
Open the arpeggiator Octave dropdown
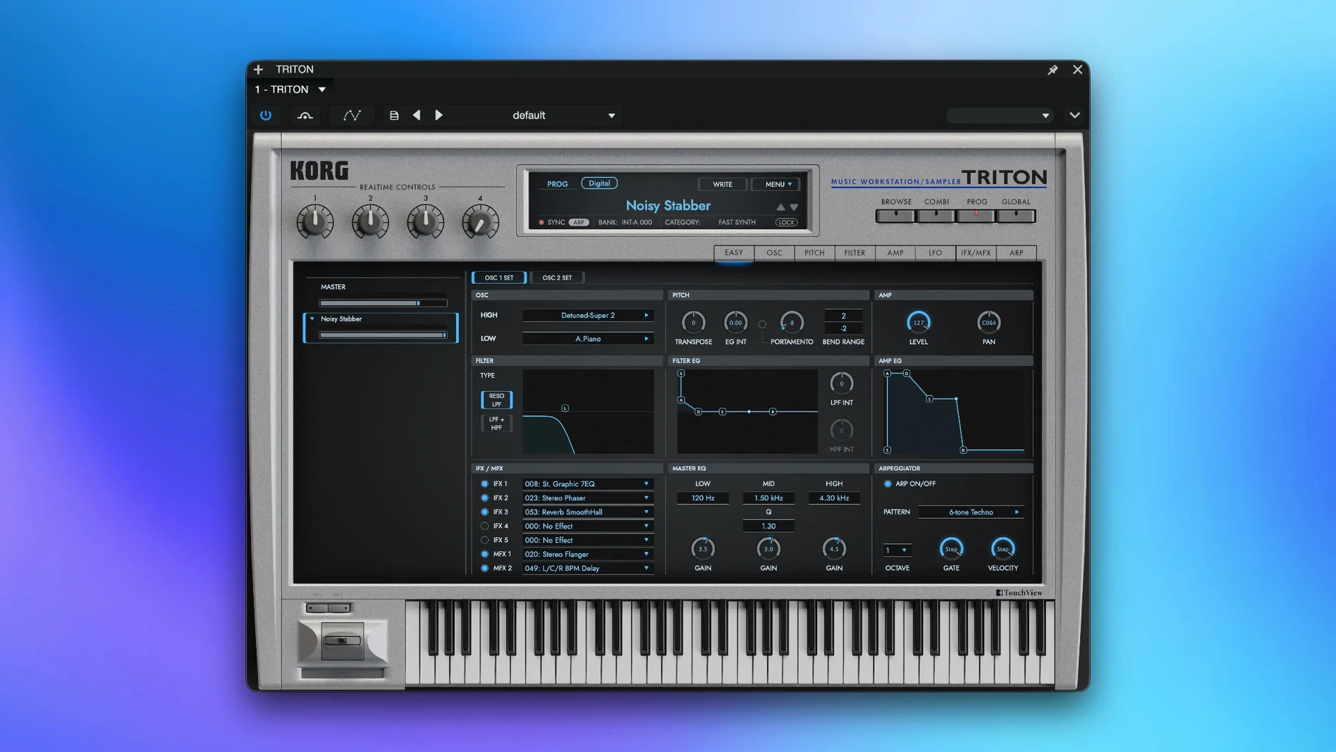click(897, 550)
